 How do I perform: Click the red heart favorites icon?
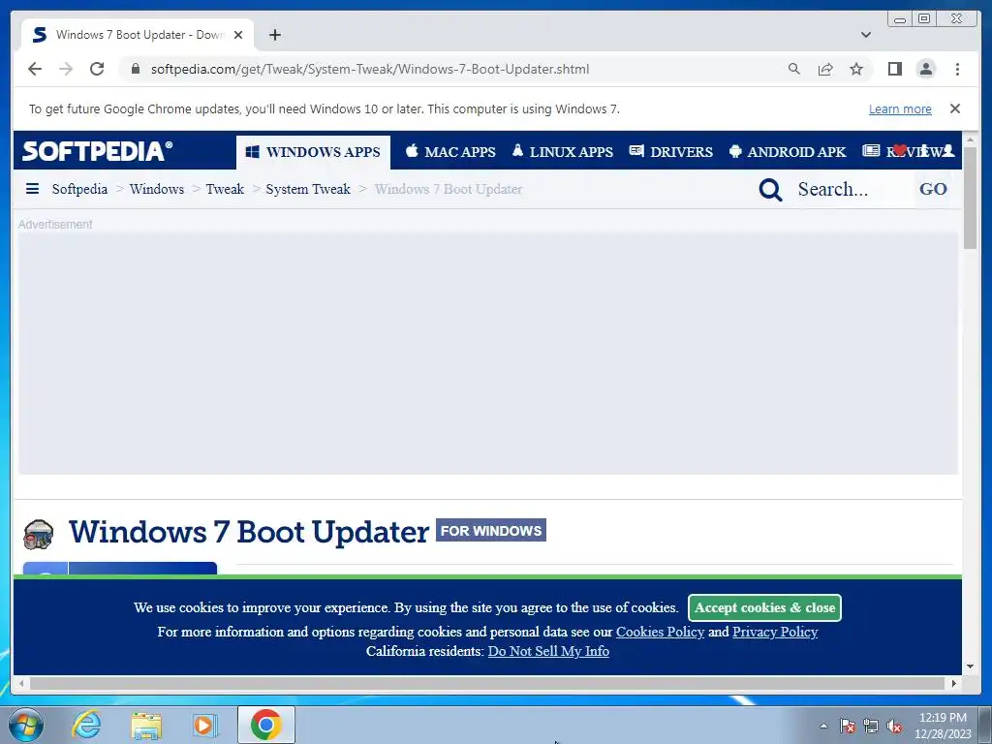[x=900, y=150]
